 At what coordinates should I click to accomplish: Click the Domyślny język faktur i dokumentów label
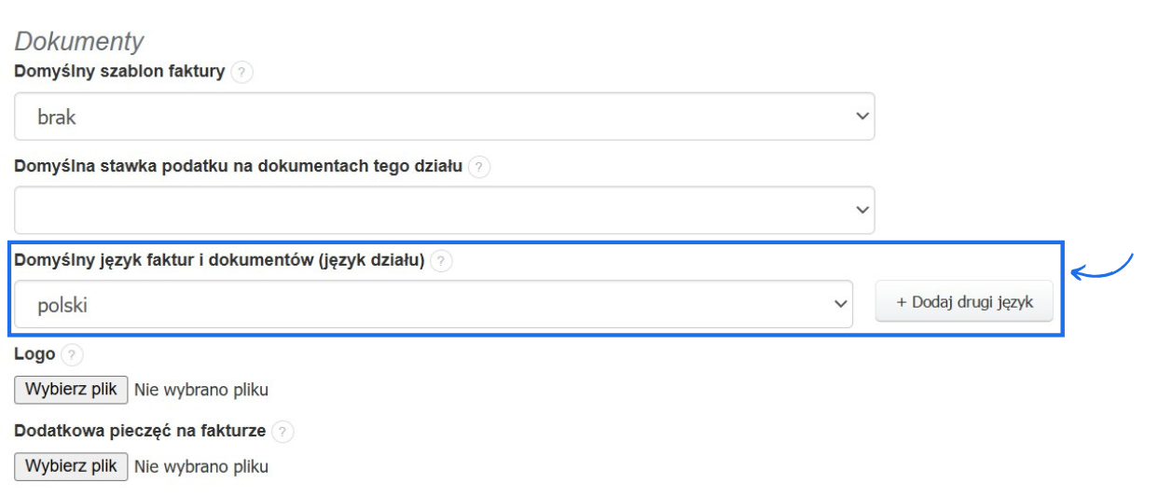pos(219,262)
